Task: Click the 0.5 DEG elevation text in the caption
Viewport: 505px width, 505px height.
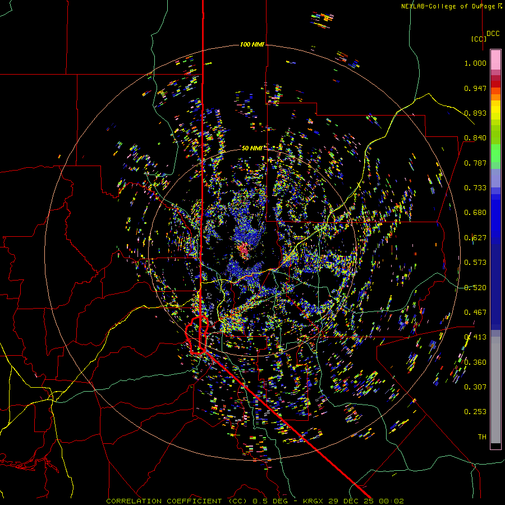Action: tap(270, 501)
